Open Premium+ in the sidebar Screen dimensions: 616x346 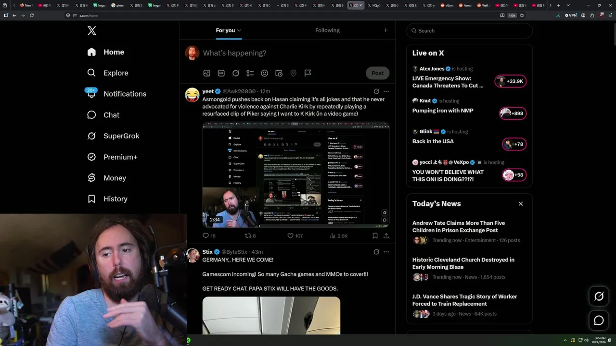tap(112, 157)
